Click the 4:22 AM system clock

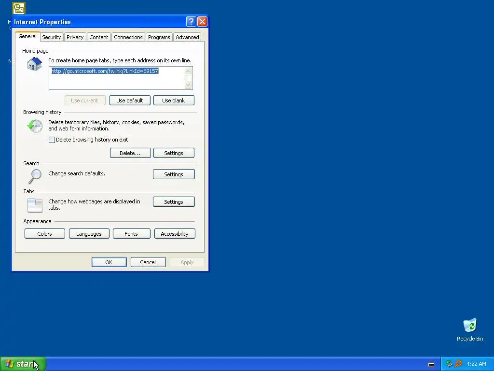coord(476,364)
